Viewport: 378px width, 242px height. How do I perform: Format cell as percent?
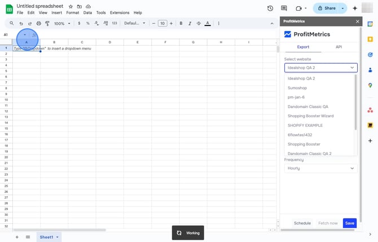88,23
